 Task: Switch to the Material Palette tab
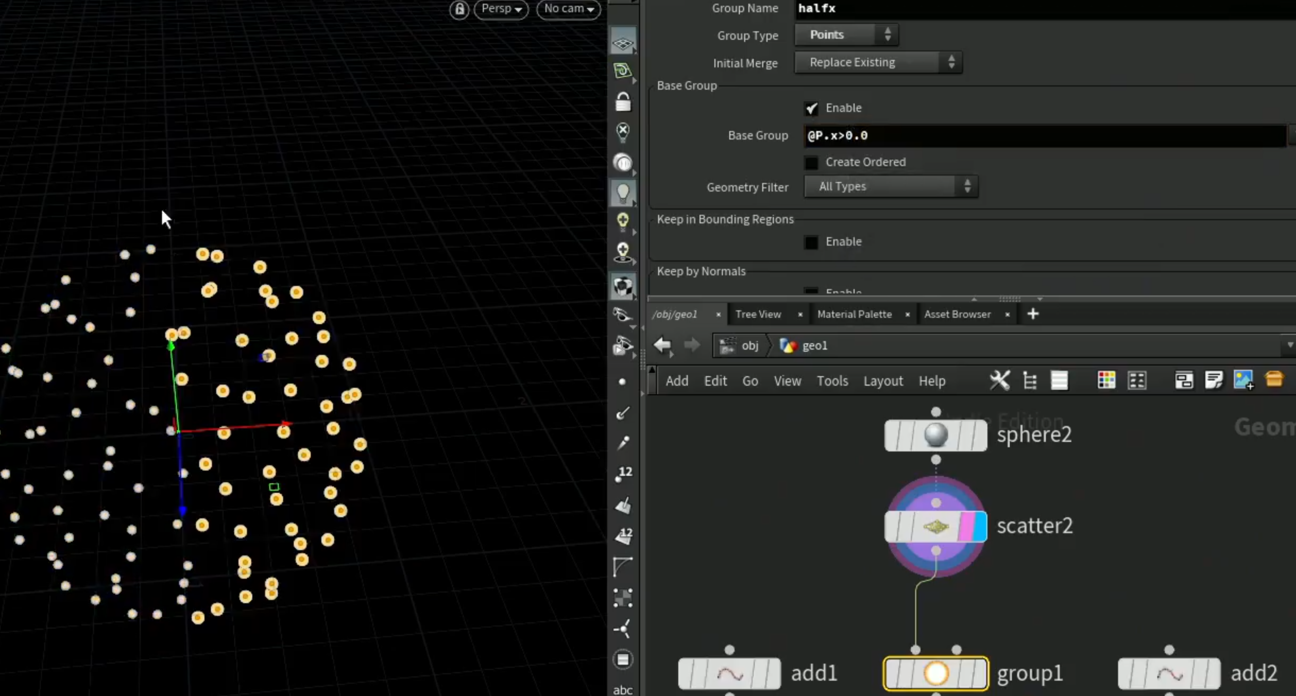coord(854,314)
